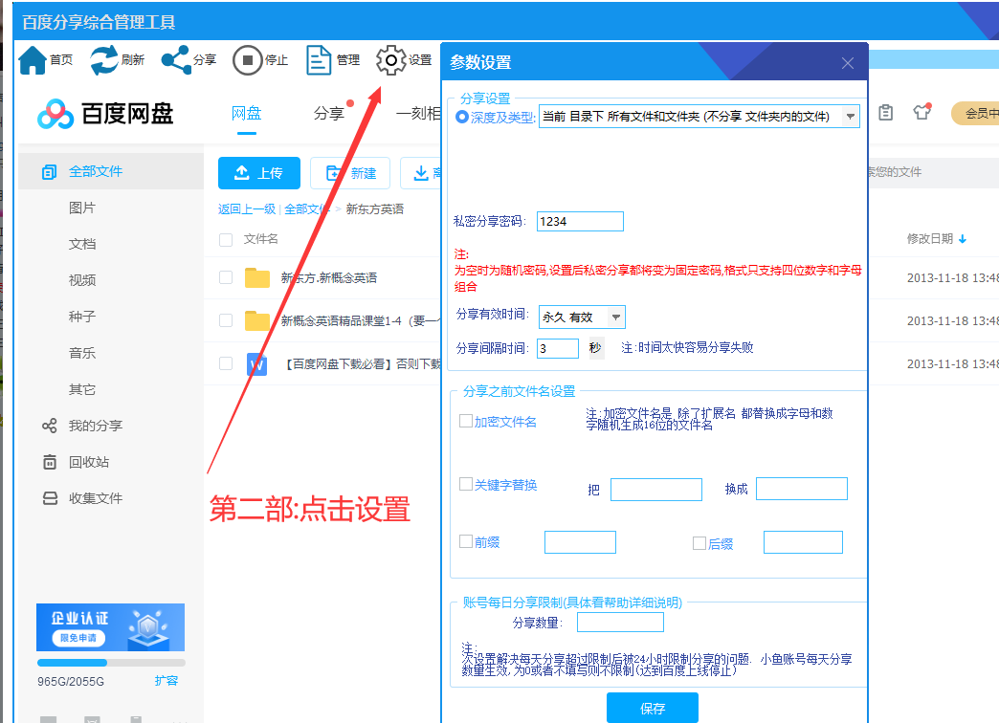This screenshot has width=999, height=723.
Task: Toggle the 关键字替换 checkbox
Action: pos(466,485)
